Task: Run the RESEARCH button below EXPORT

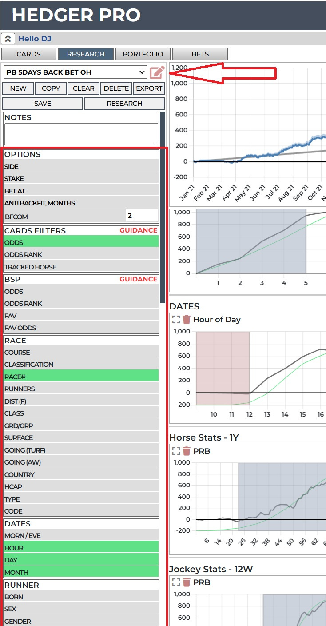Action: (124, 104)
